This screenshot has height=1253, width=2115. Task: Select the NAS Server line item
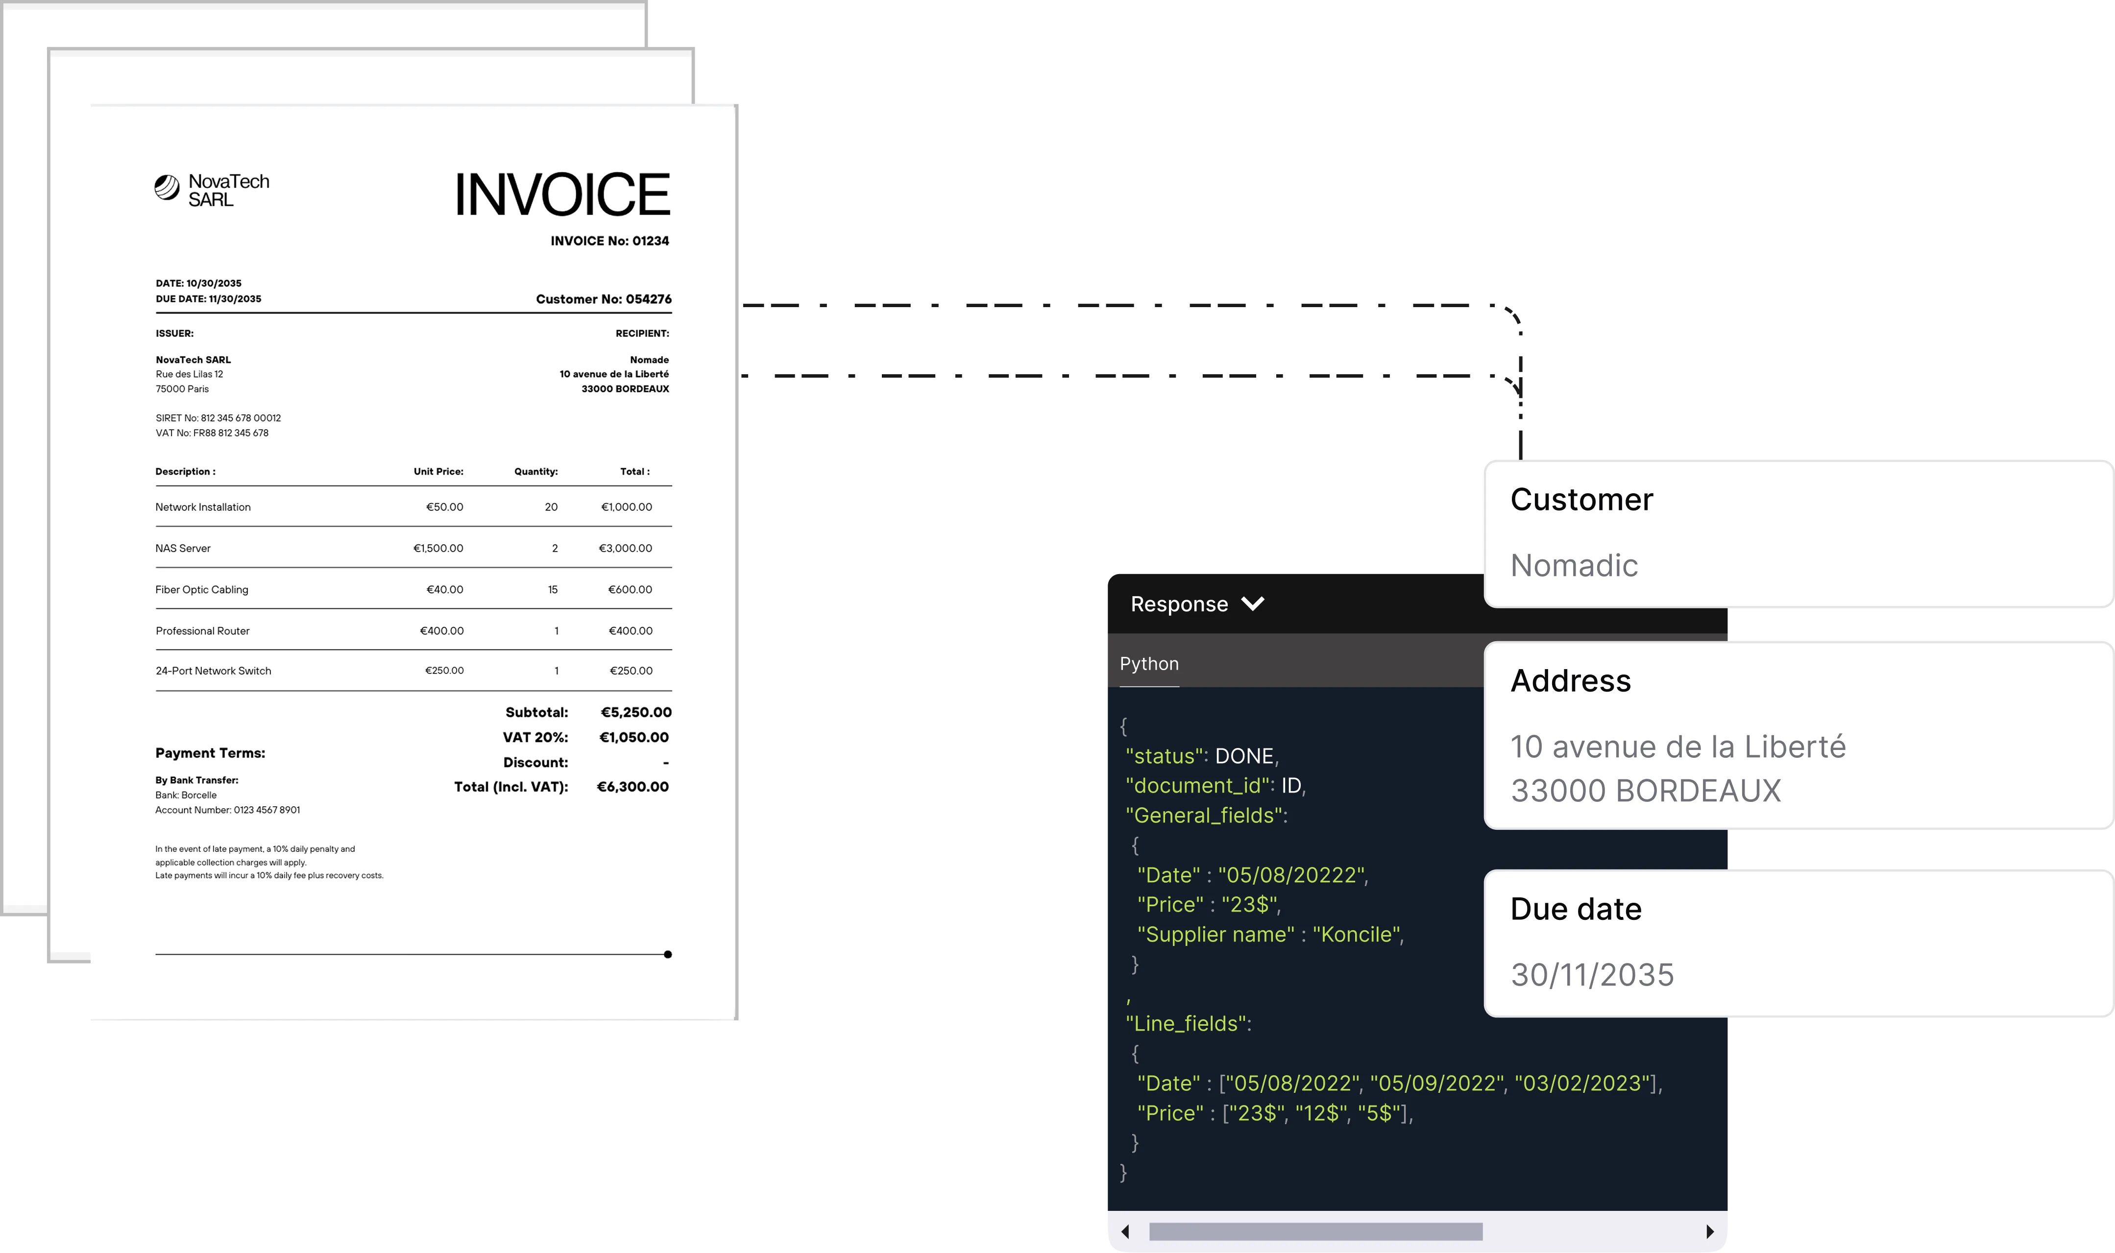tap(183, 548)
